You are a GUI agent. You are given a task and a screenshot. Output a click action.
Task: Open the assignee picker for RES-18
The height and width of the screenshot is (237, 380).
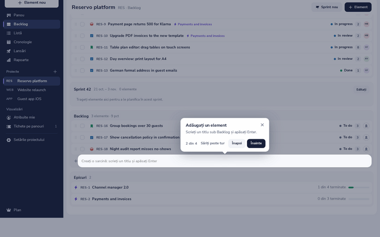click(x=366, y=149)
